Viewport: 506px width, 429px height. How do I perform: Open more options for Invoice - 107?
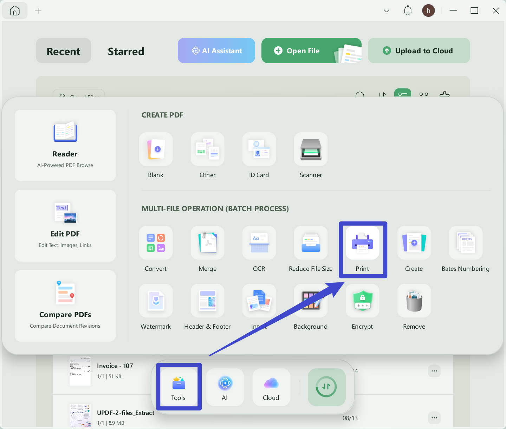click(x=434, y=371)
